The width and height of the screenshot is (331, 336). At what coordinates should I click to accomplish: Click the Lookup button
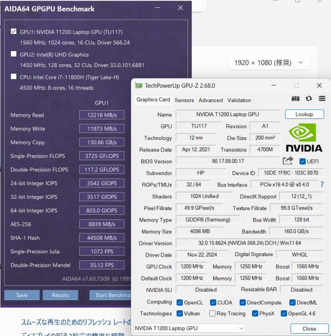(x=304, y=114)
